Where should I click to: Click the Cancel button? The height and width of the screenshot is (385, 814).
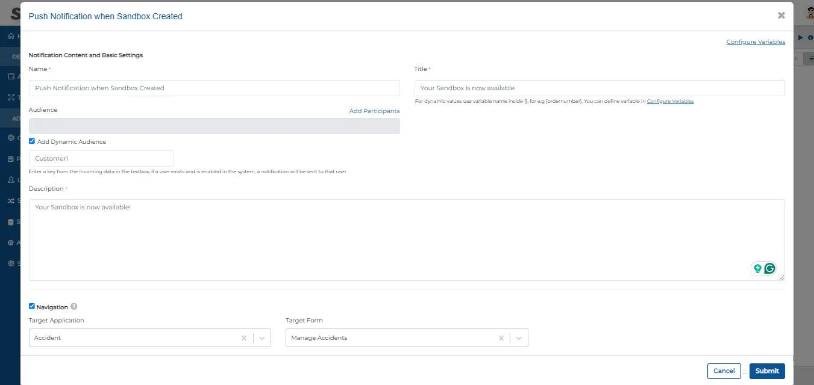coord(724,371)
